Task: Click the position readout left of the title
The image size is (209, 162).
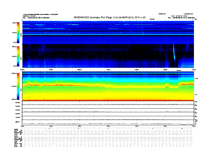Action: pos(36,18)
